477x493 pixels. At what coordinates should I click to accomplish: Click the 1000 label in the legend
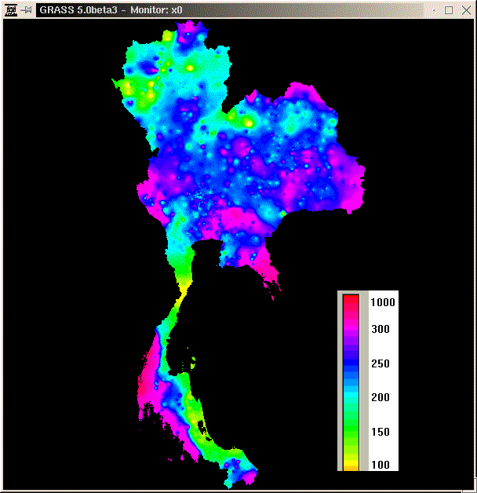coord(383,301)
